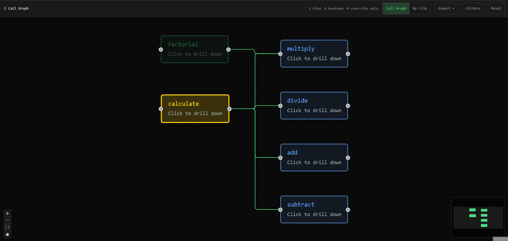
Task: Switch to the Call Graph view
Action: (x=396, y=8)
